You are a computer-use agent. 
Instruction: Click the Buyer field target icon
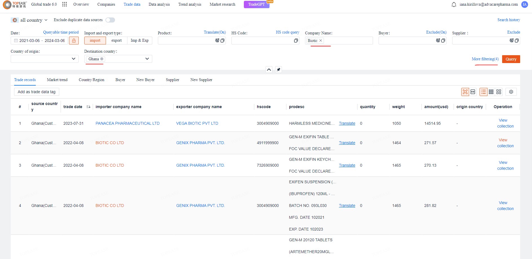(x=438, y=41)
